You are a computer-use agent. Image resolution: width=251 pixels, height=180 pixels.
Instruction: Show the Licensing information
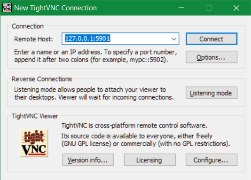pyautogui.click(x=149, y=160)
